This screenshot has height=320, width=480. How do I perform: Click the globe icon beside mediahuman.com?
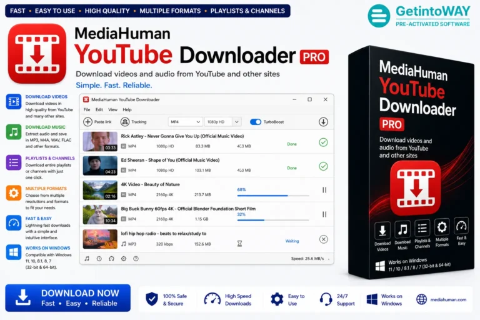(421, 299)
